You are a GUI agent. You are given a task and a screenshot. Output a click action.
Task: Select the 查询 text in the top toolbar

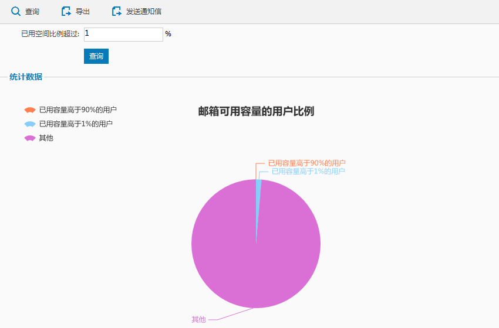click(32, 12)
